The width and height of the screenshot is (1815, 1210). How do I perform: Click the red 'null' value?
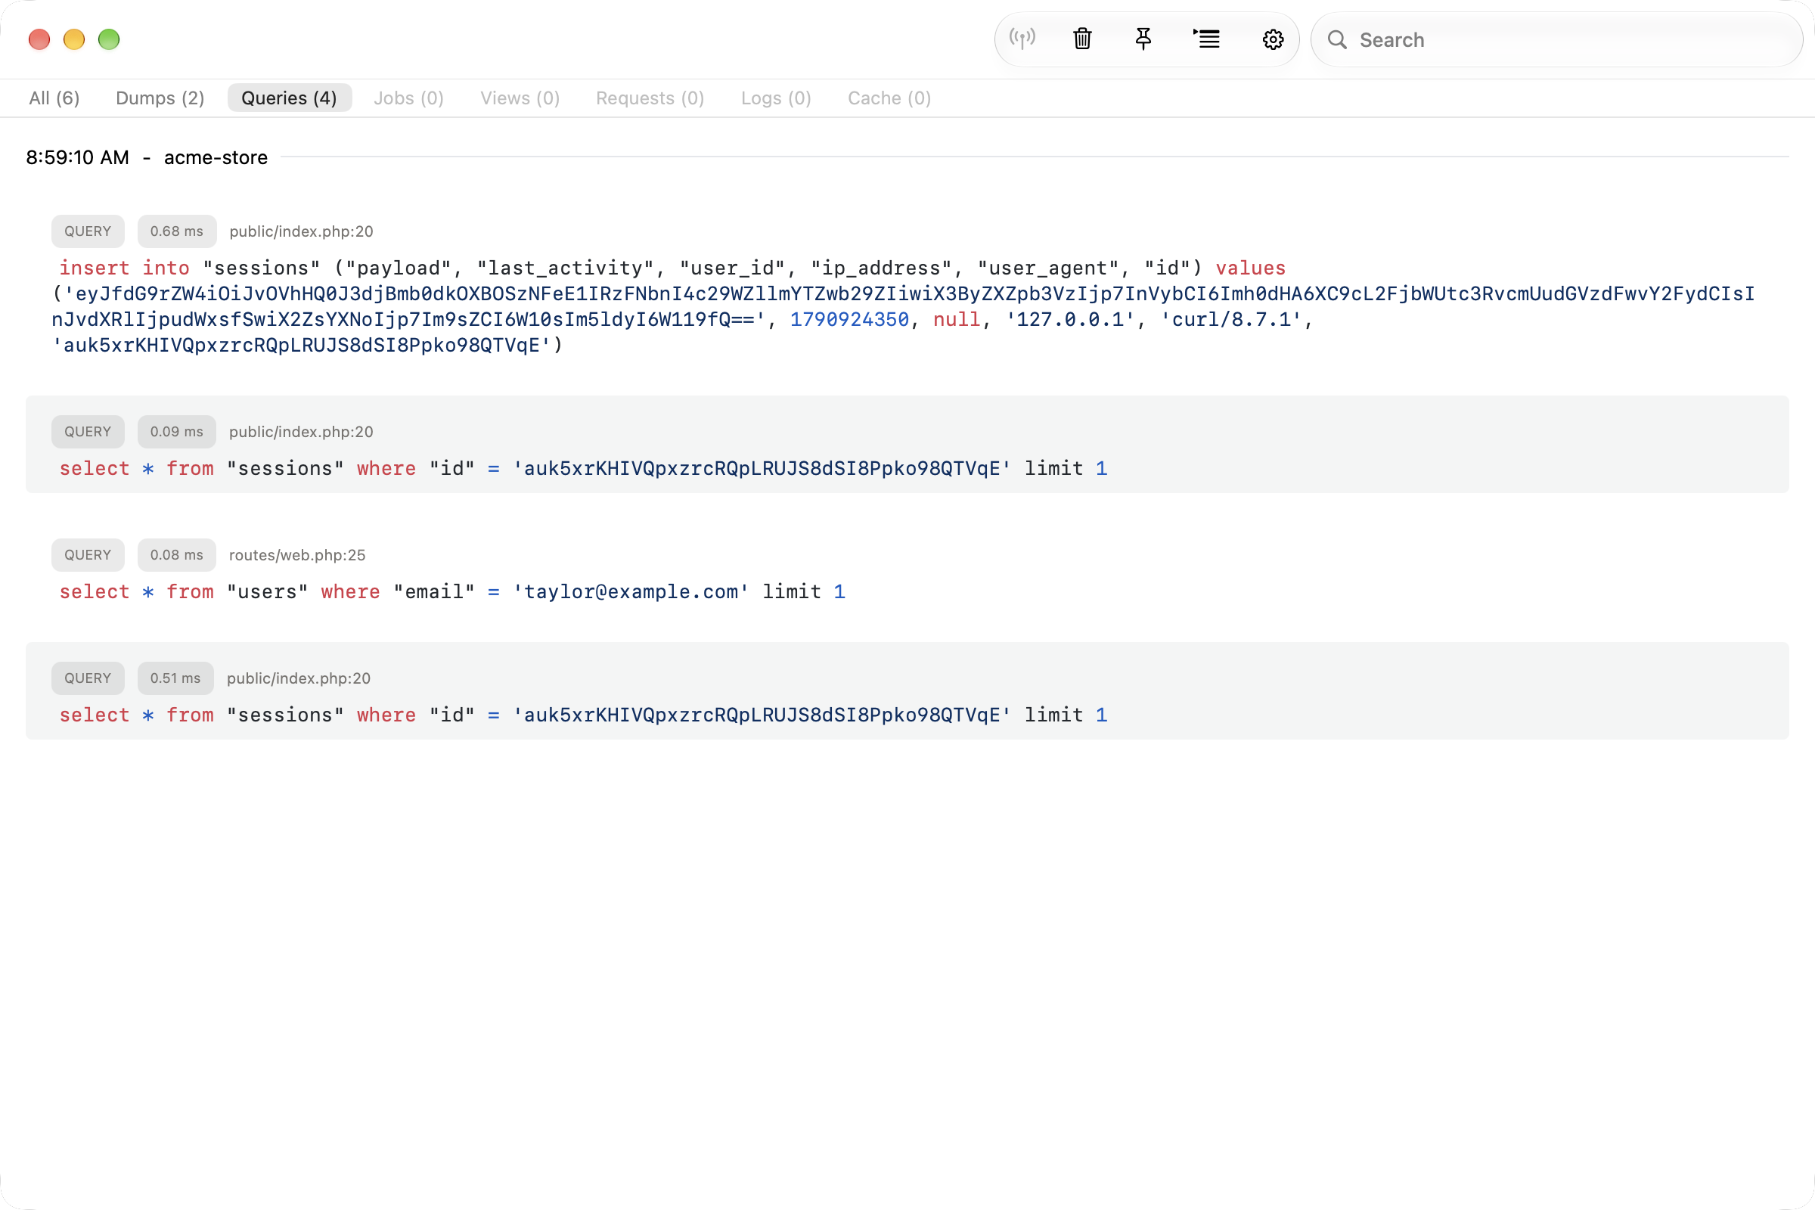pos(956,319)
